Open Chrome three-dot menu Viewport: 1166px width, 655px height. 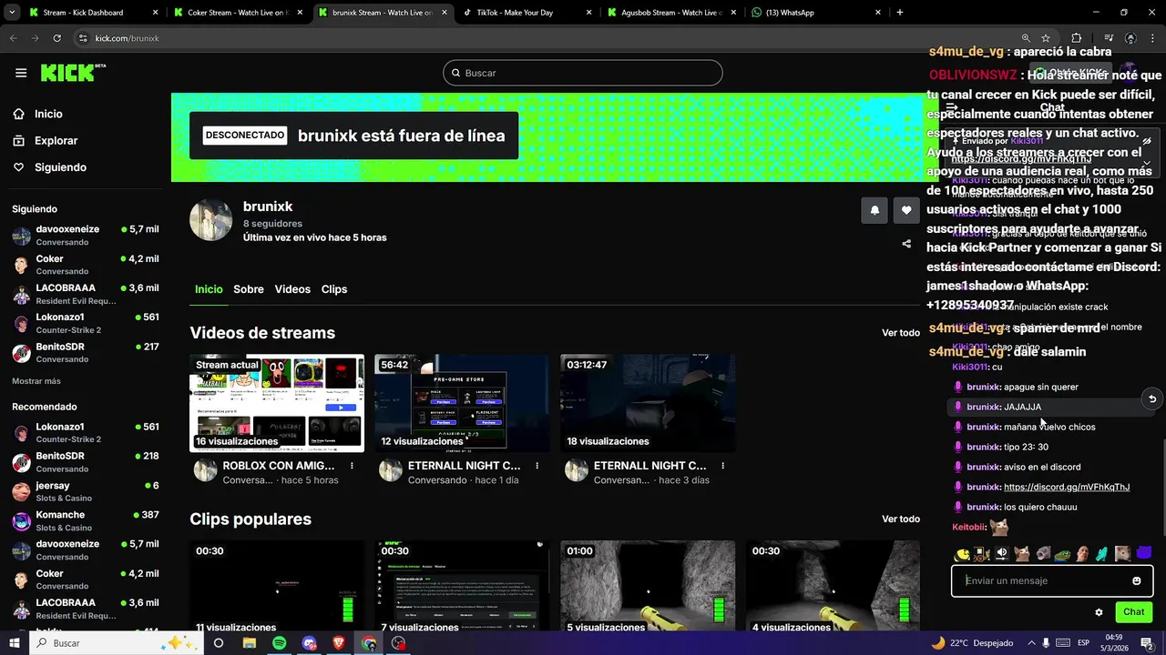(x=1152, y=38)
